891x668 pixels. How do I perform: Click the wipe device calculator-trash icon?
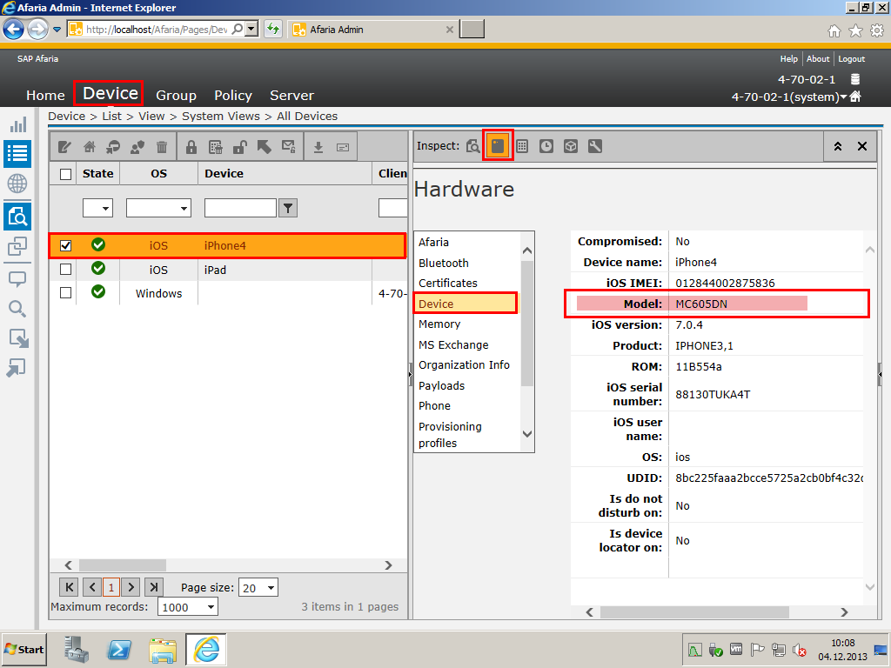coord(216,147)
